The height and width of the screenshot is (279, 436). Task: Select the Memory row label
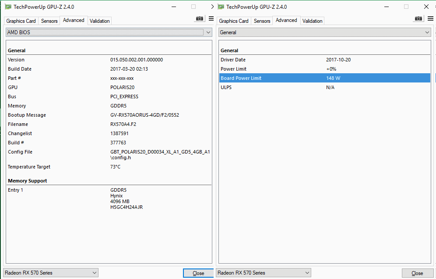[x=17, y=106]
